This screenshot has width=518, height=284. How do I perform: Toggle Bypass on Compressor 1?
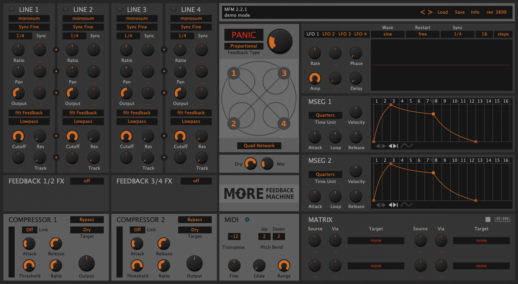[87, 219]
